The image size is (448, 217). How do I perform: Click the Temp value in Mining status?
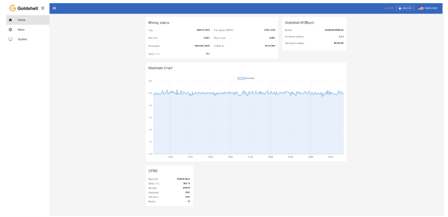tap(208, 54)
